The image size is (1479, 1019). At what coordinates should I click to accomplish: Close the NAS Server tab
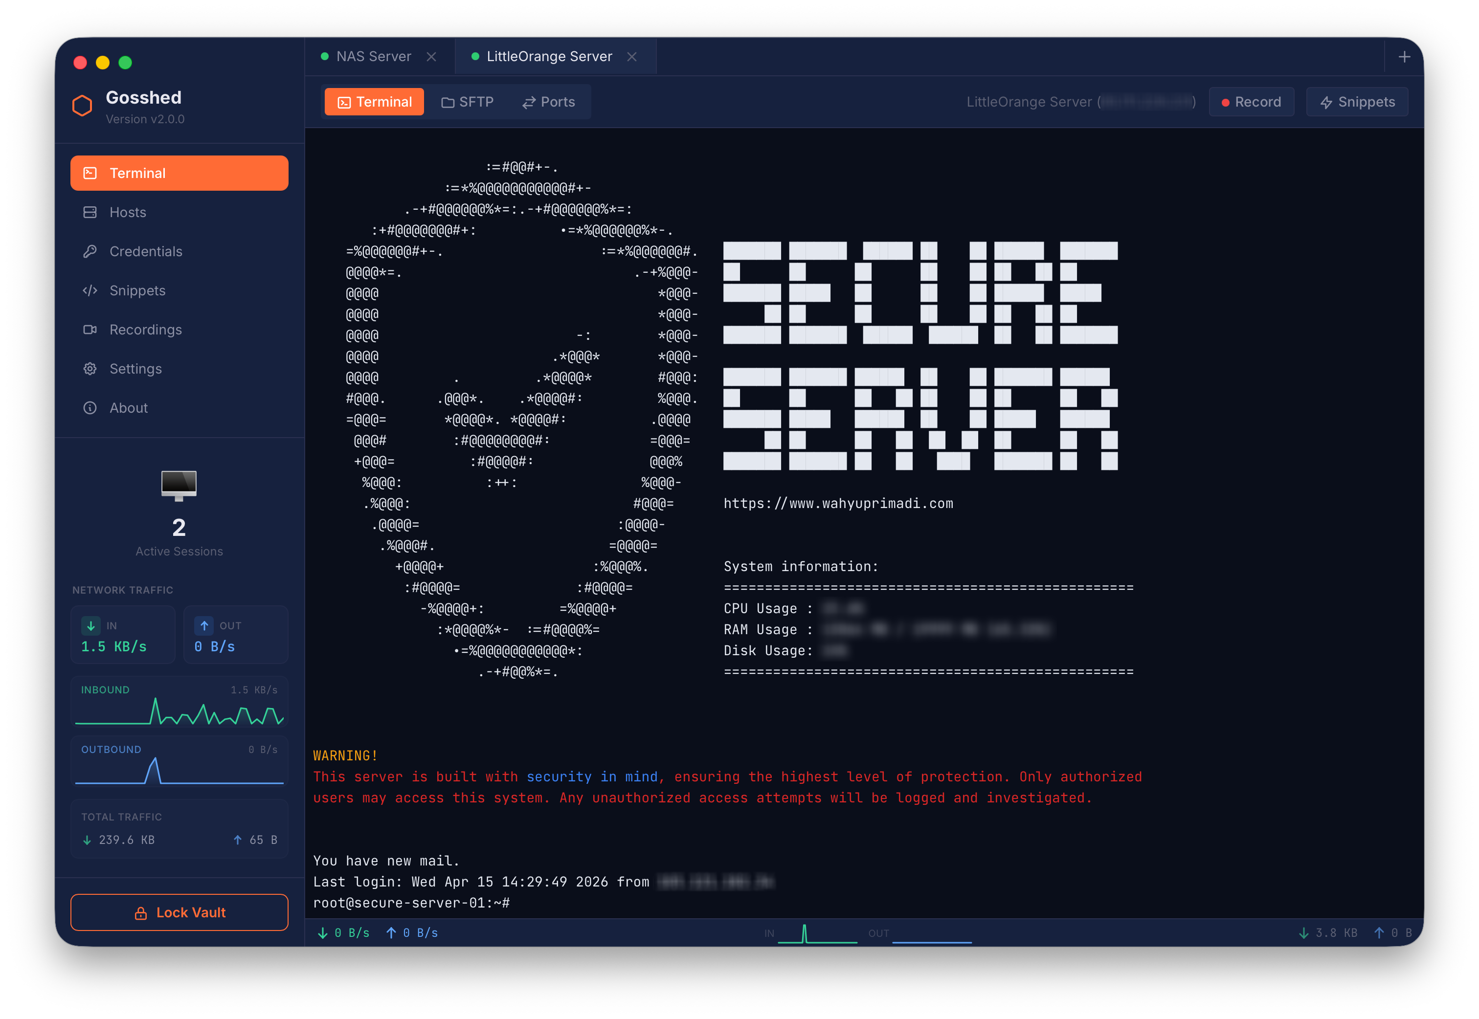pyautogui.click(x=432, y=56)
